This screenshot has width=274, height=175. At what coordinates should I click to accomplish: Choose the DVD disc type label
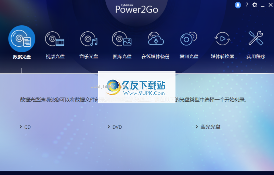tap(117, 127)
